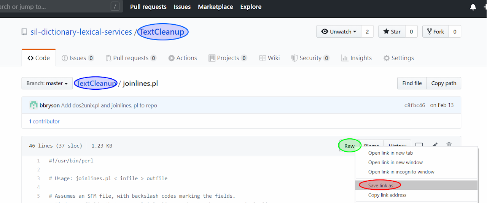Screen dimensions: 487x203
Task: Click line number 1 in the code
Action: pyautogui.click(x=38, y=160)
